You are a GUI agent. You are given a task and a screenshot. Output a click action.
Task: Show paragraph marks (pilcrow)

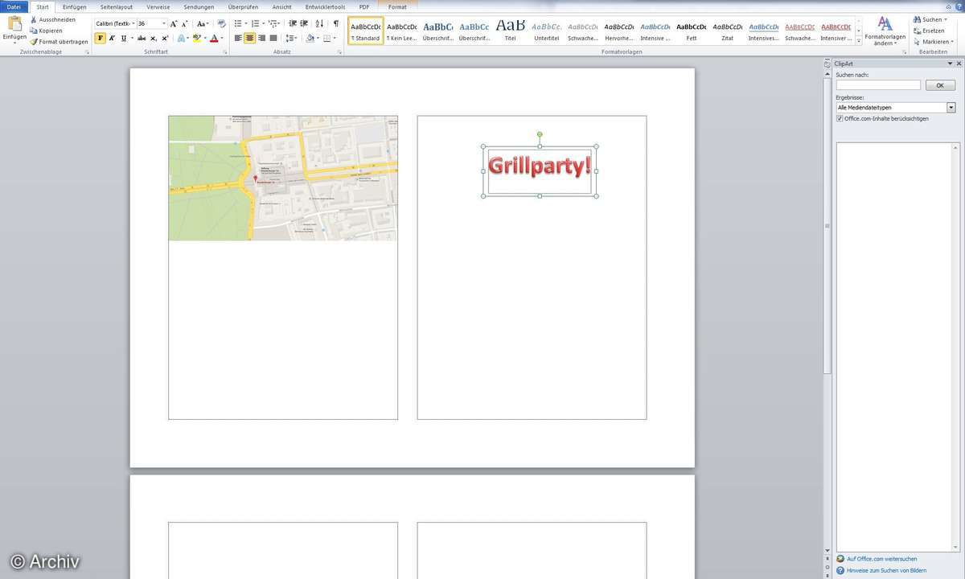336,24
